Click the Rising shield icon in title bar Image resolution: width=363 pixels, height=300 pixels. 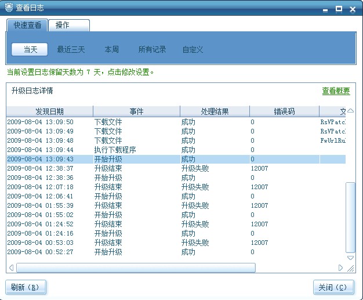(9, 8)
